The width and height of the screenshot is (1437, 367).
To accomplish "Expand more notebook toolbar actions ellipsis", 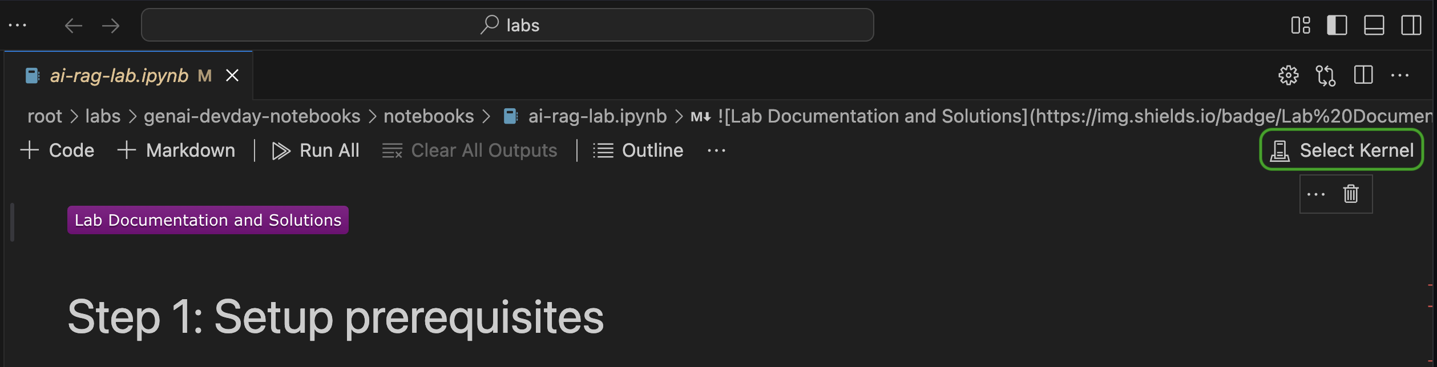I will tap(716, 150).
